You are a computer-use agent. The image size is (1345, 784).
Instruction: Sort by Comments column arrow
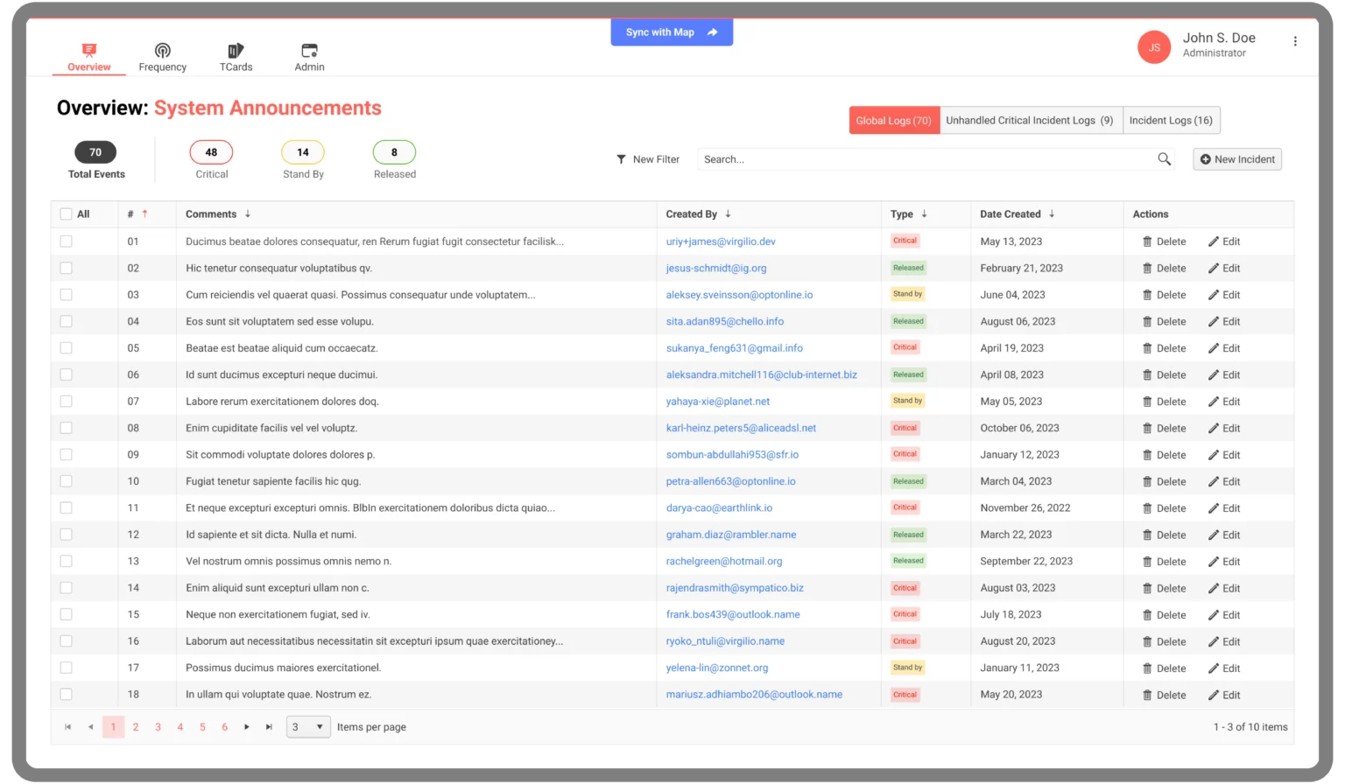click(x=248, y=213)
